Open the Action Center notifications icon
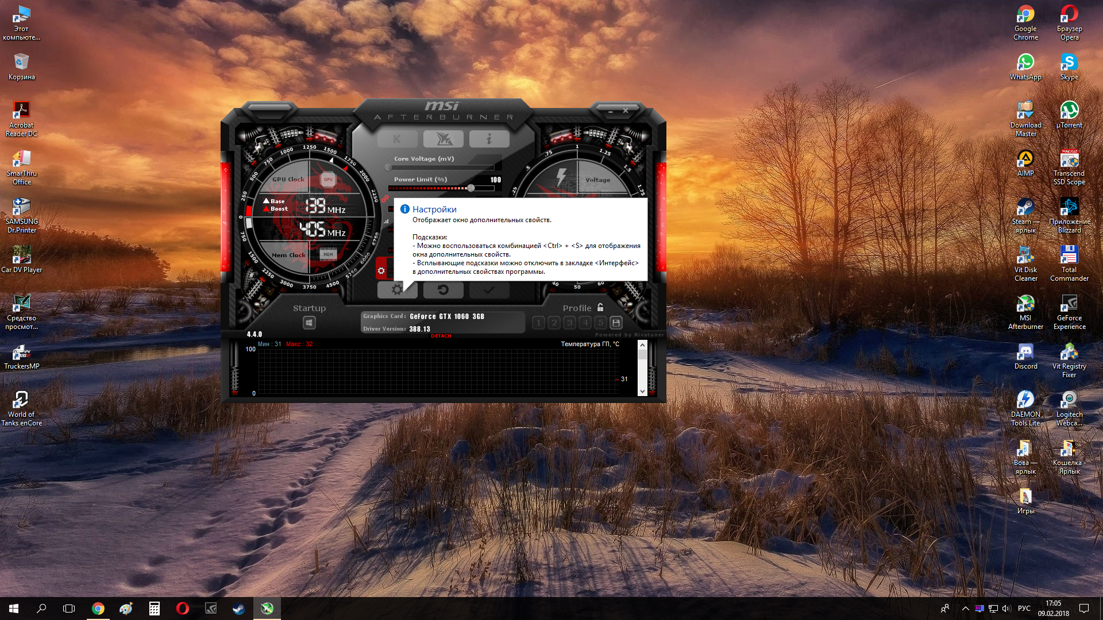1103x620 pixels. pyautogui.click(x=1084, y=609)
